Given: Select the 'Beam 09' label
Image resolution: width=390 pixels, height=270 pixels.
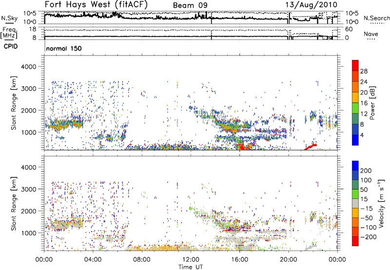Looking at the screenshot, I should (190, 5).
